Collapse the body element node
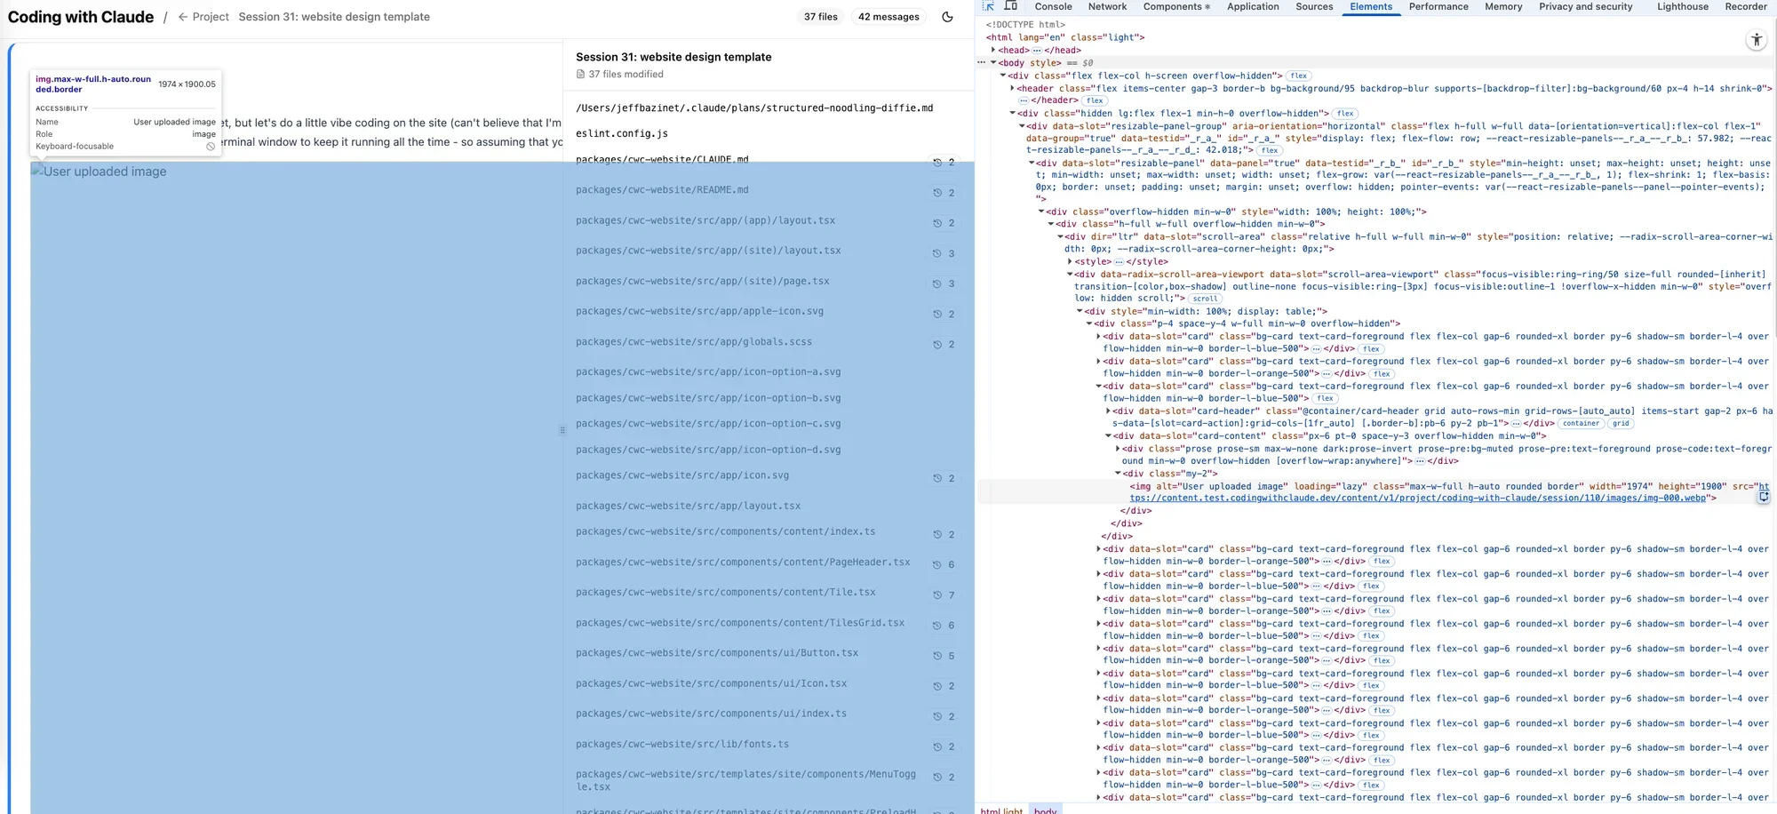 pos(993,63)
